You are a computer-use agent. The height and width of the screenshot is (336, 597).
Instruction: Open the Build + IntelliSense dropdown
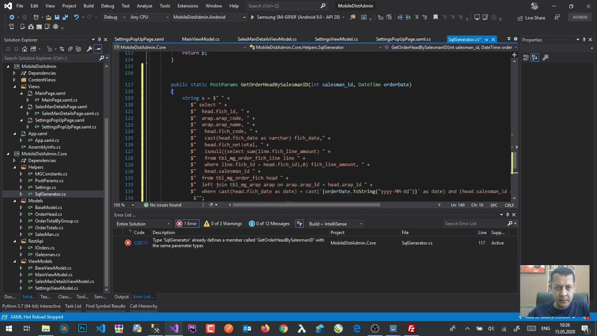(x=335, y=224)
